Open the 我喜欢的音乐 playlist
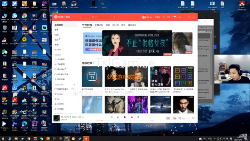The width and height of the screenshot is (250, 141). pyautogui.click(x=62, y=89)
